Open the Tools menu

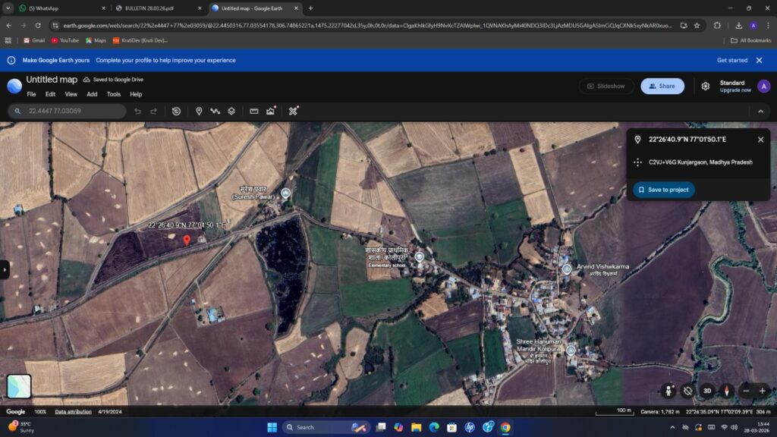pos(113,94)
